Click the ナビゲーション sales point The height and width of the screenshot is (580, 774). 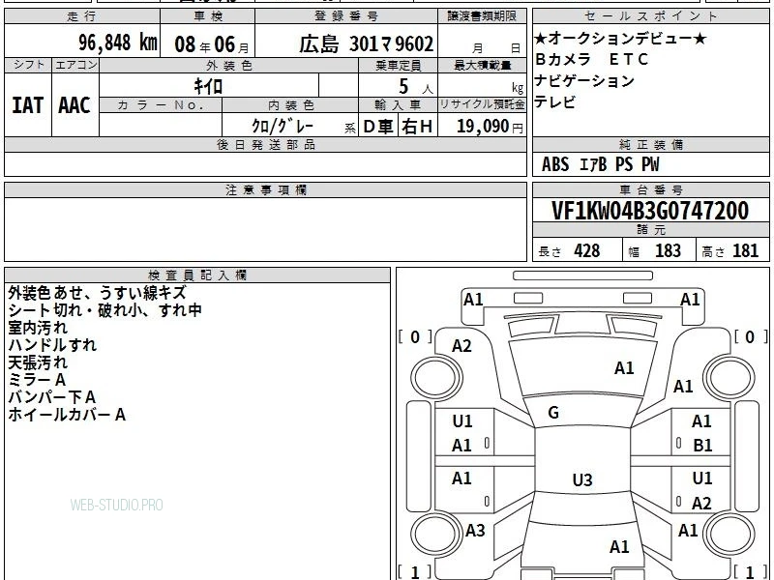[584, 80]
